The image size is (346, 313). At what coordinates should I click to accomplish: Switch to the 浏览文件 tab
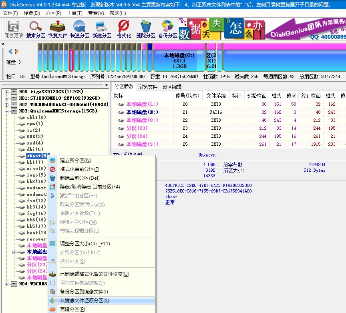[148, 87]
